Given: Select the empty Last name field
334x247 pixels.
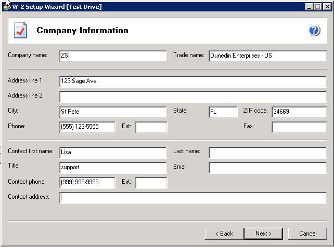Looking at the screenshot, I should pyautogui.click(x=267, y=153).
